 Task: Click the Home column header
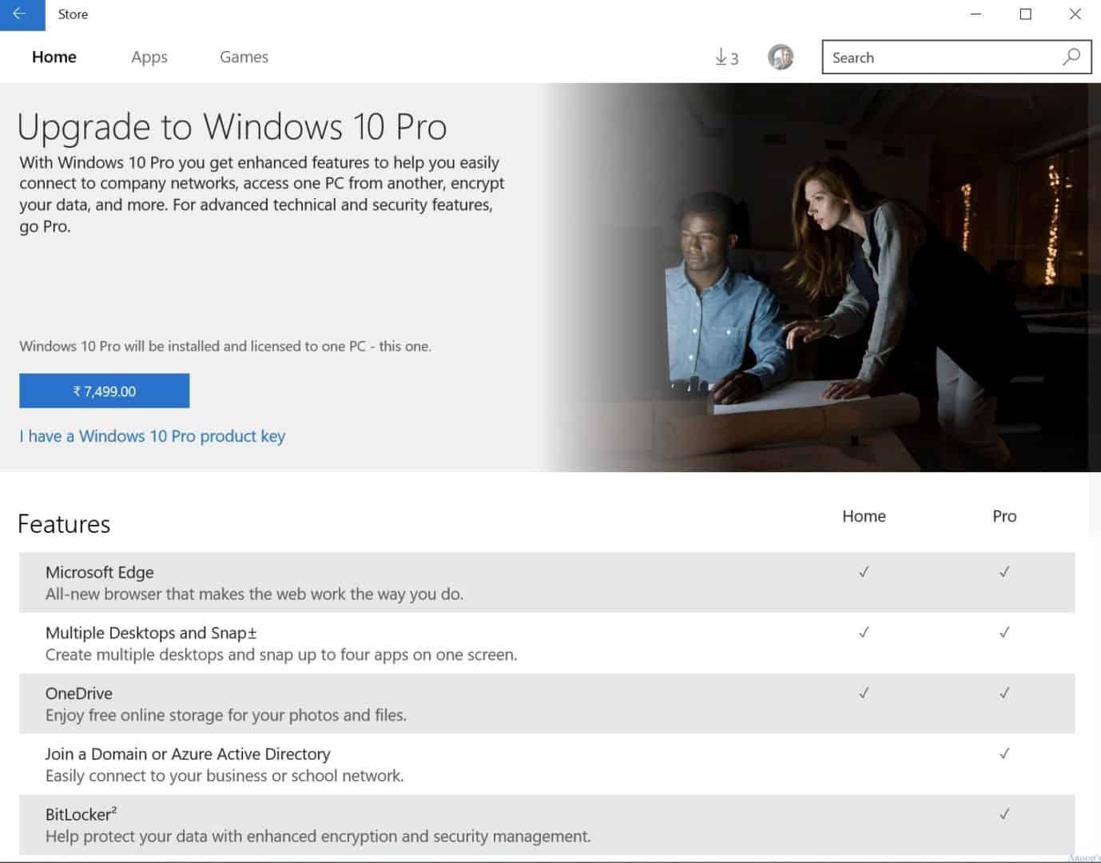click(864, 516)
